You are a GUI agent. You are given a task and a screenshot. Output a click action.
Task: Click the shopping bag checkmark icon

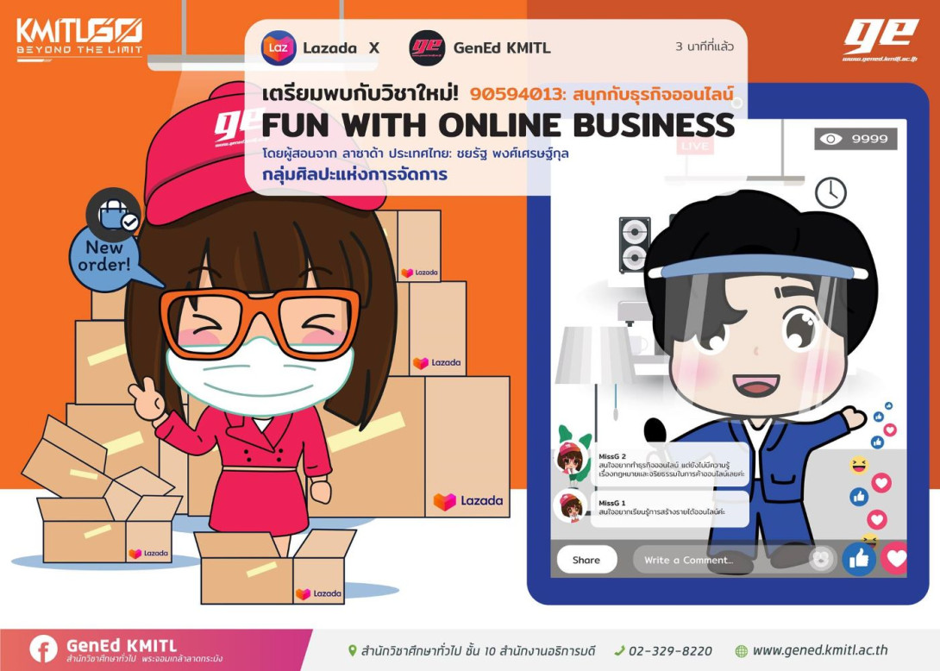pyautogui.click(x=114, y=215)
